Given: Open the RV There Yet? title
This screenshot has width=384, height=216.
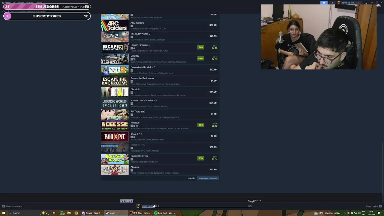Looking at the screenshot, I should [138, 112].
